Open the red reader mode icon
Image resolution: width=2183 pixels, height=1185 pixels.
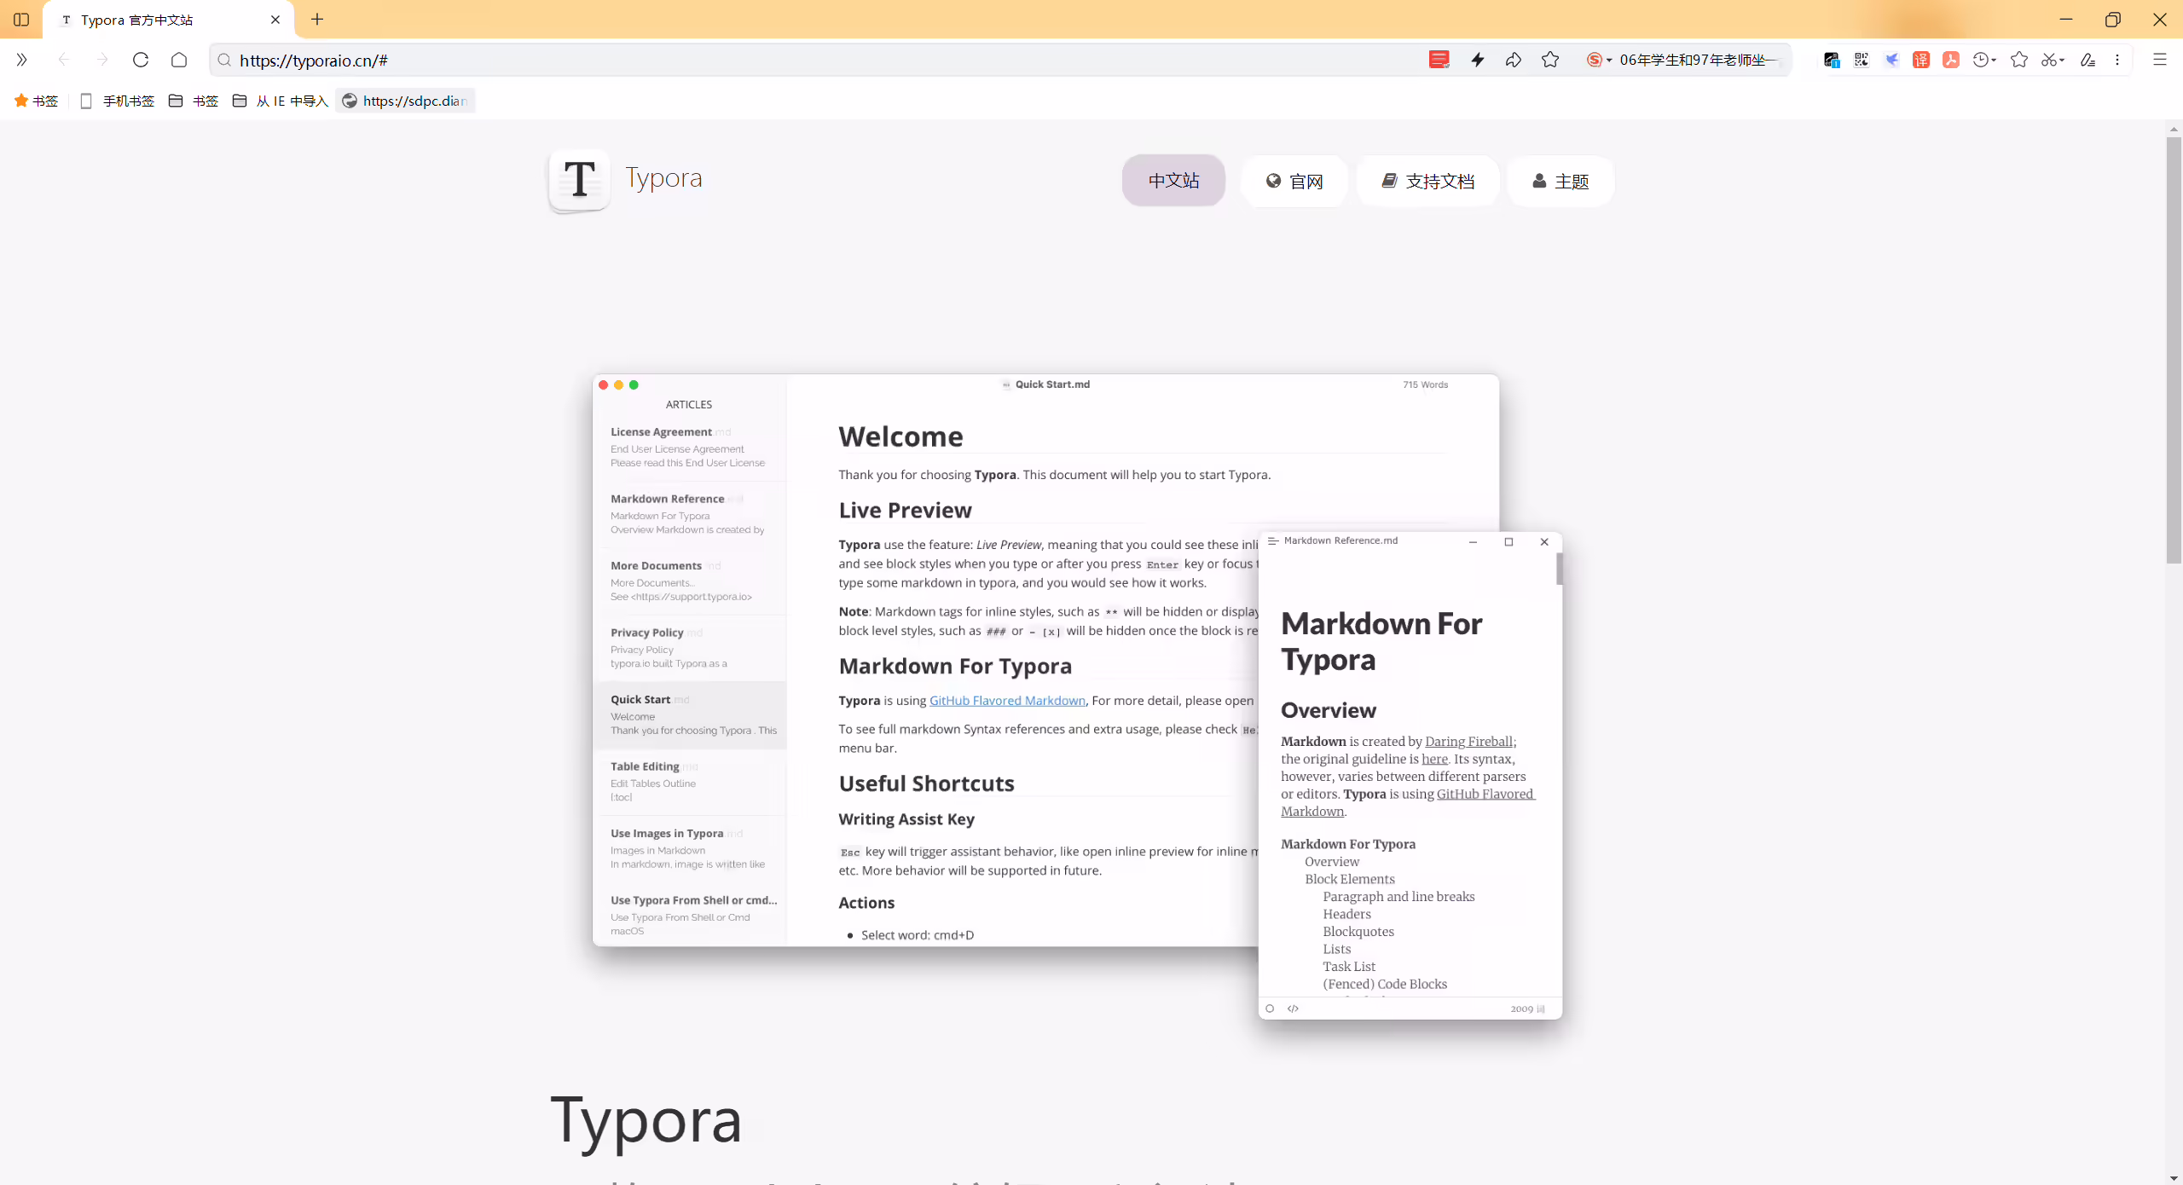tap(1439, 60)
